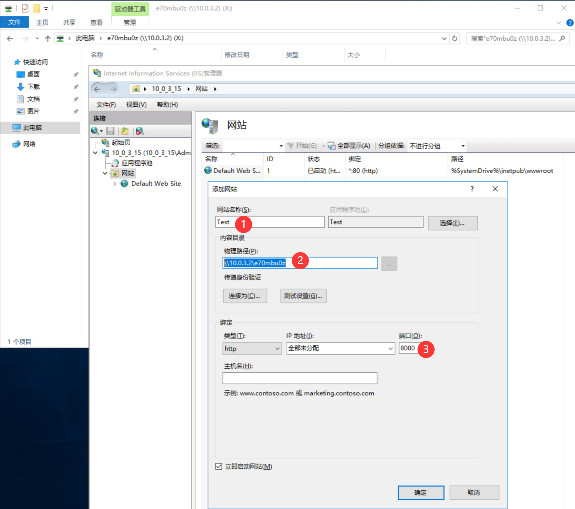575x509 pixels.
Task: Open 桌面 in quick access
Action: 33,74
